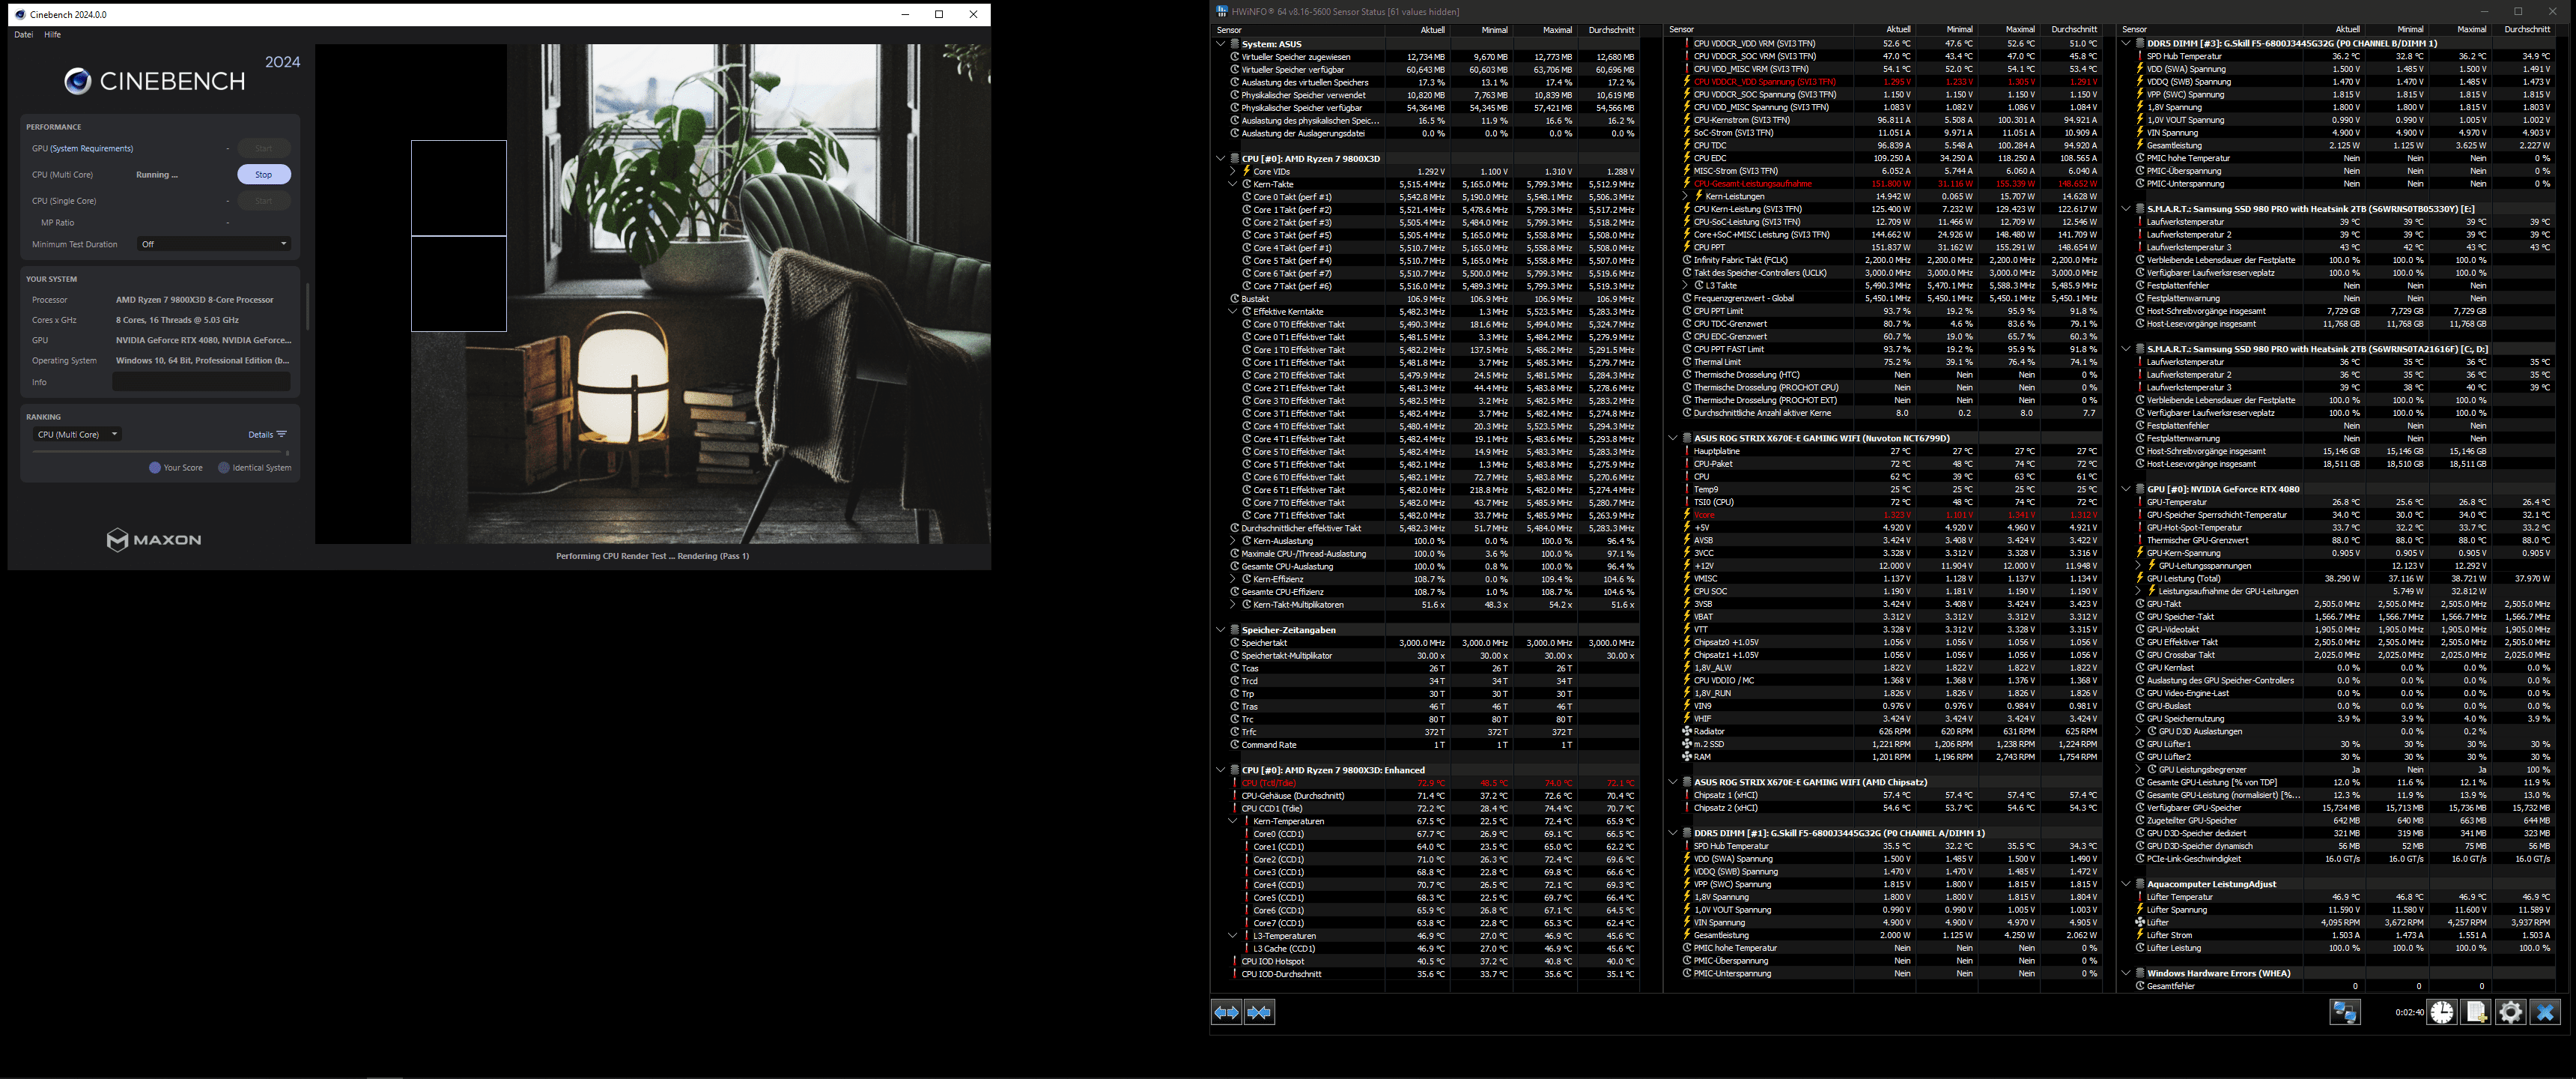Click the Details filter icon in Ranking
2576x1079 pixels.
pos(282,435)
